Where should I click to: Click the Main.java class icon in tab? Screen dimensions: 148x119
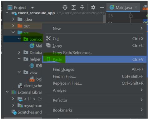click(x=112, y=7)
